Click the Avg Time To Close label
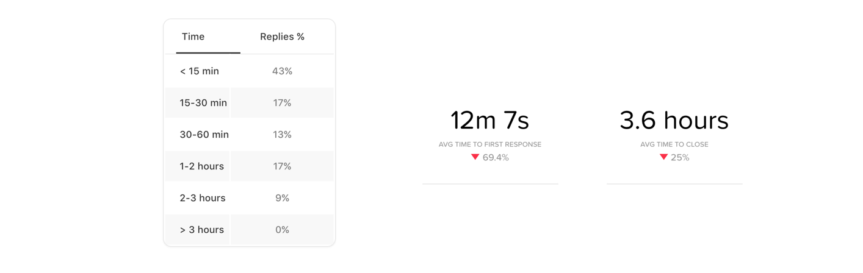The height and width of the screenshot is (273, 863). point(674,144)
